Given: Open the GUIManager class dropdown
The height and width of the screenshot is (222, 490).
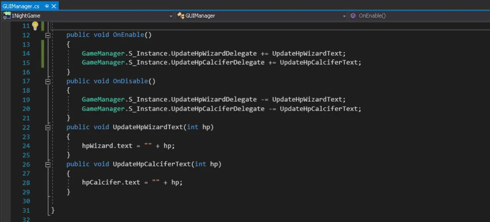Looking at the screenshot, I should [261, 16].
